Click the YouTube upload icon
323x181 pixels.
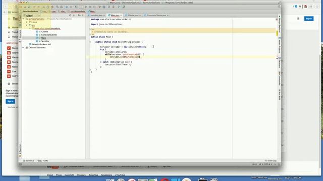coord(298,19)
